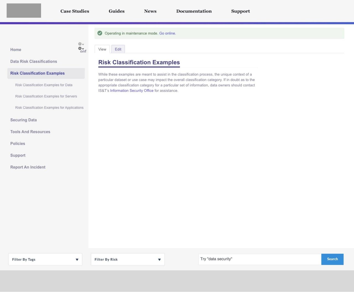Open Tools And Resources sidebar item
Viewport: 354px width, 292px height.
point(30,132)
